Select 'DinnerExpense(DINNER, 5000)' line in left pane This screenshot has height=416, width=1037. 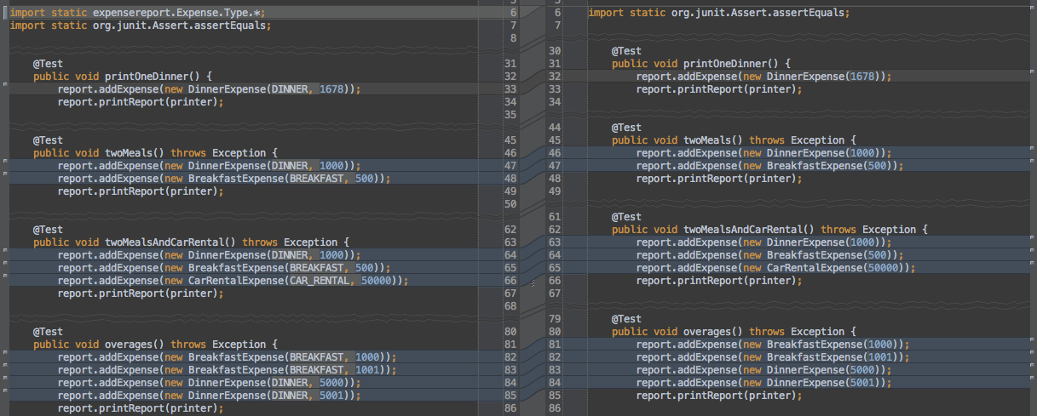pyautogui.click(x=209, y=383)
